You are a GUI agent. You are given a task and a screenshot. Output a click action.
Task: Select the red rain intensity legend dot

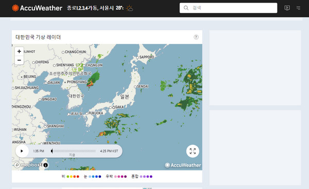coord(78,177)
